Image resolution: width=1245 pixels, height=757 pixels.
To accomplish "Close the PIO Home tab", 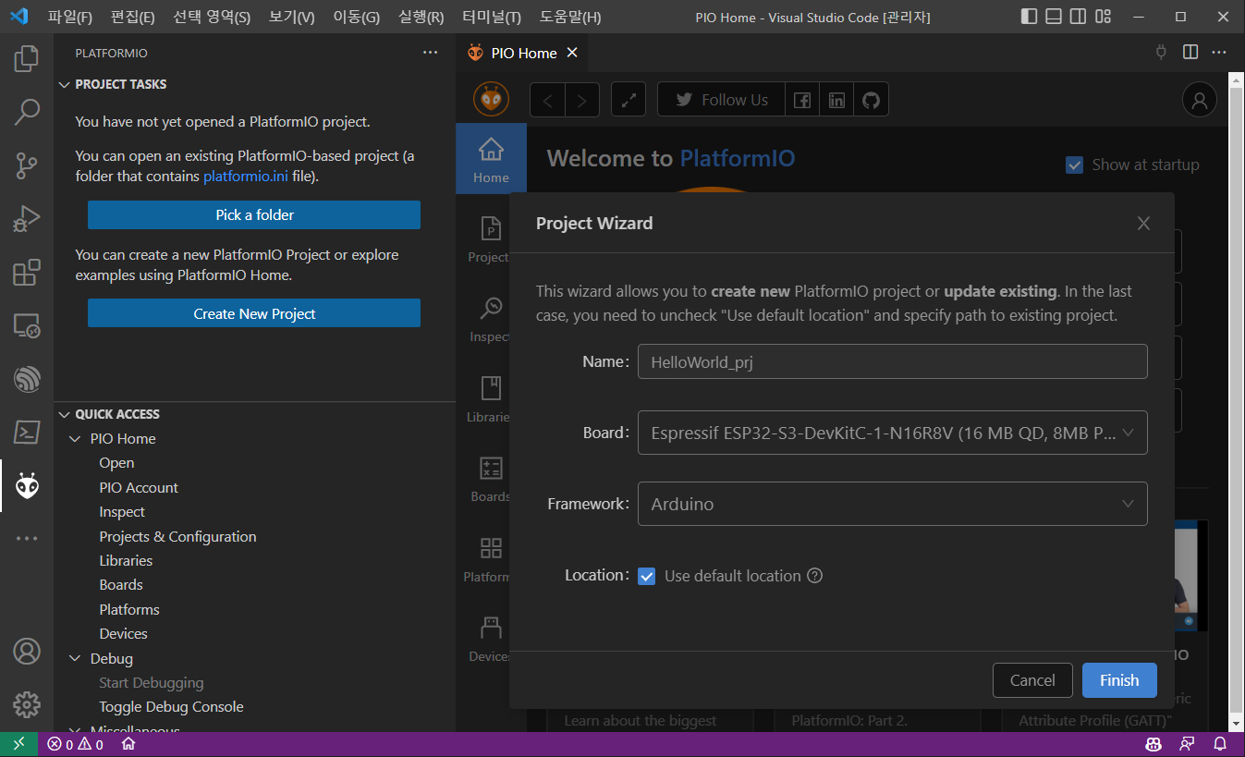I will pyautogui.click(x=572, y=53).
